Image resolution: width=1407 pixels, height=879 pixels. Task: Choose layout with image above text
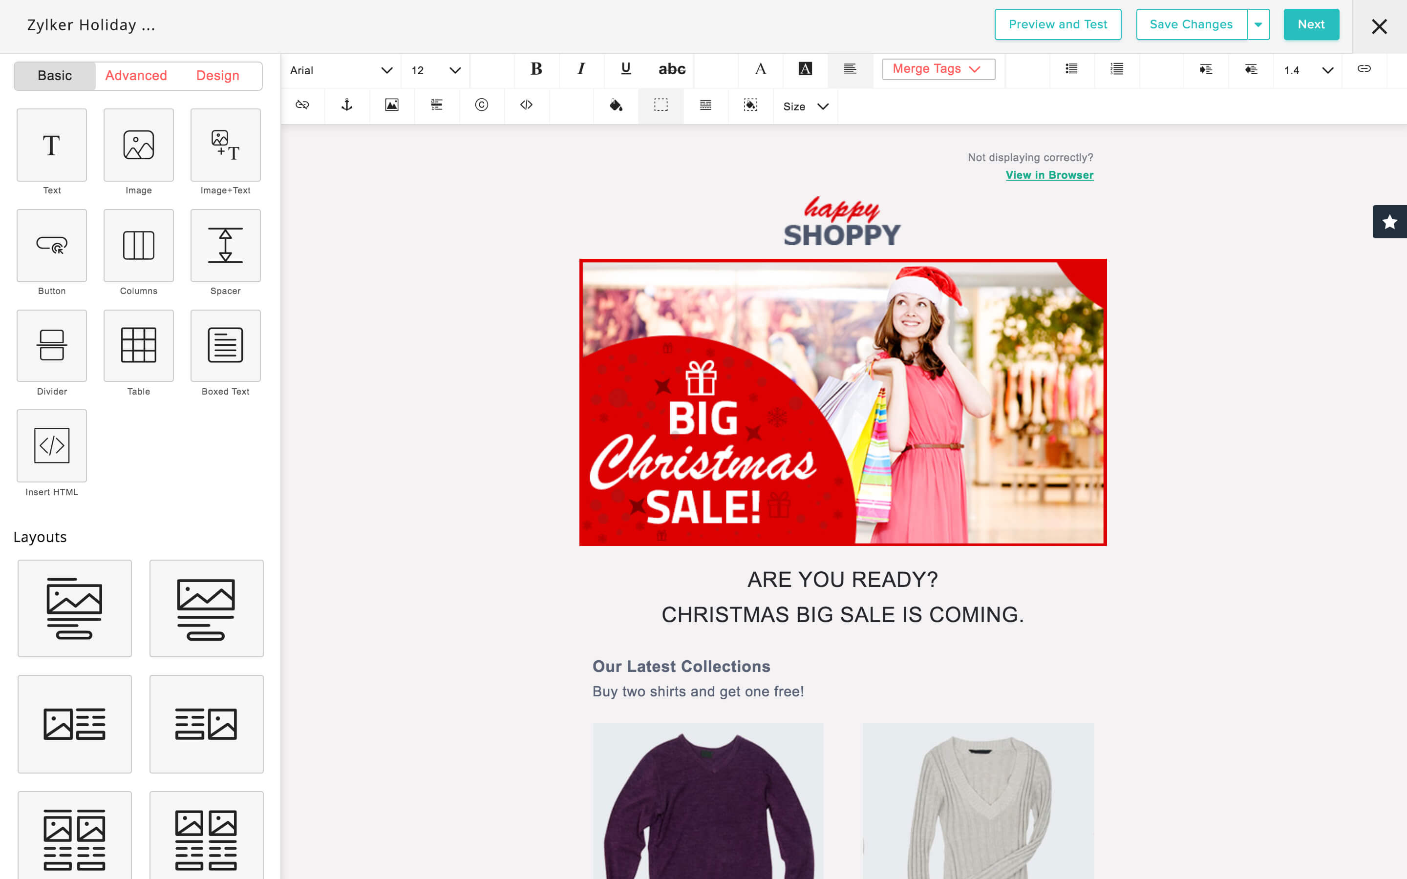click(206, 608)
